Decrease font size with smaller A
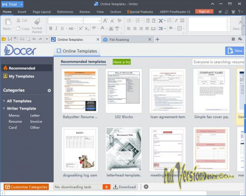The width and height of the screenshot is (246, 196). click(x=112, y=21)
